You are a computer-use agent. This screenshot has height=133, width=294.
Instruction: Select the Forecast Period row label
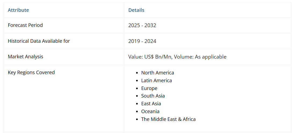coord(25,25)
